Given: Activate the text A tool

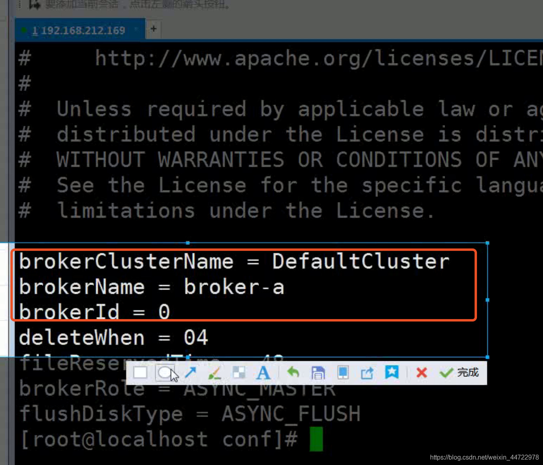Looking at the screenshot, I should pyautogui.click(x=263, y=373).
